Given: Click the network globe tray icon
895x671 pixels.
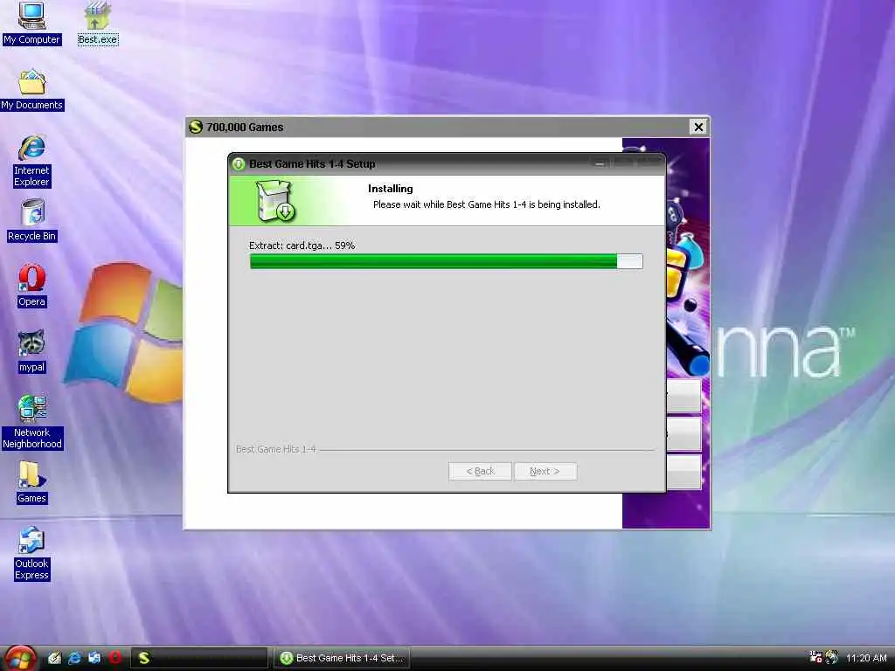Looking at the screenshot, I should [x=832, y=657].
